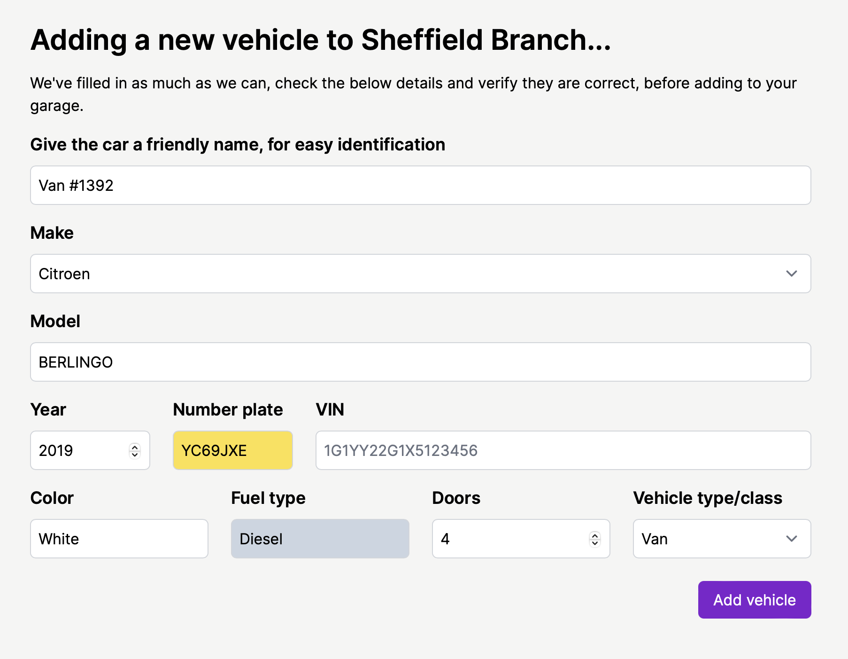Click the yellow number plate field
Viewport: 848px width, 659px height.
(x=232, y=450)
